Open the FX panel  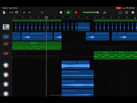pos(29,12)
